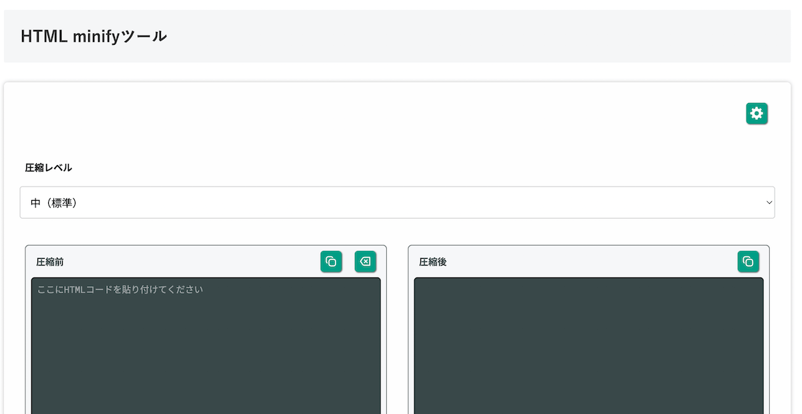Viewport: 802px width, 414px height.
Task: Click the gear icon at top right
Action: tap(757, 113)
